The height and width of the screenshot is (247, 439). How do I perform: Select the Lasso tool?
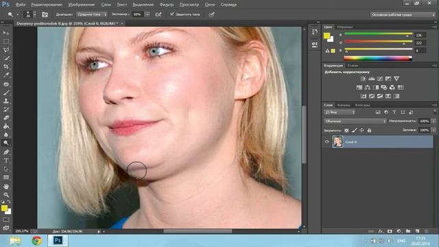point(6,50)
